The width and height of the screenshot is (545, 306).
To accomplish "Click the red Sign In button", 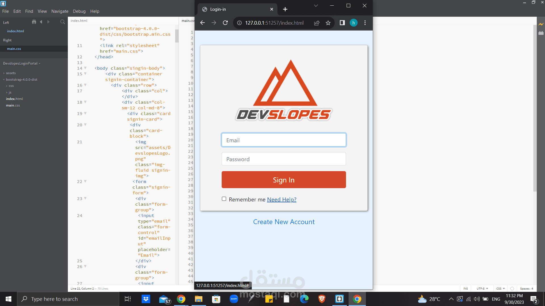I will (x=284, y=180).
